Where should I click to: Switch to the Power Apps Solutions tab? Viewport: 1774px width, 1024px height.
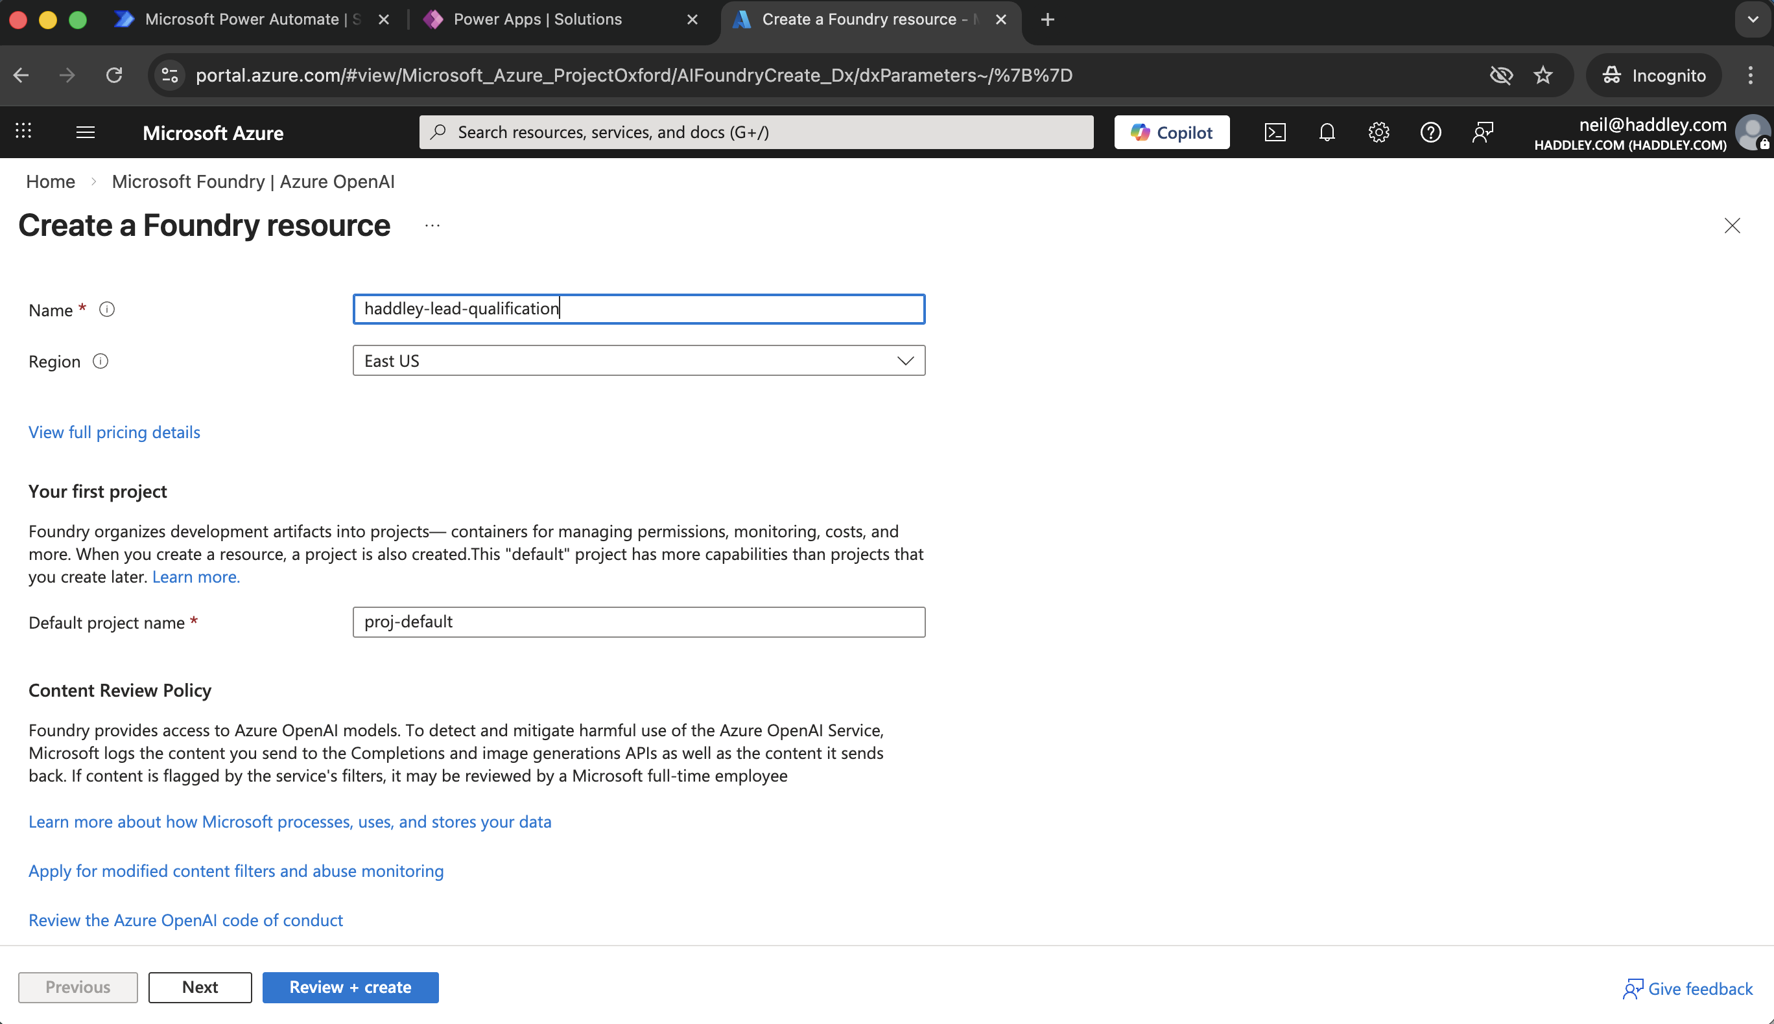(537, 19)
